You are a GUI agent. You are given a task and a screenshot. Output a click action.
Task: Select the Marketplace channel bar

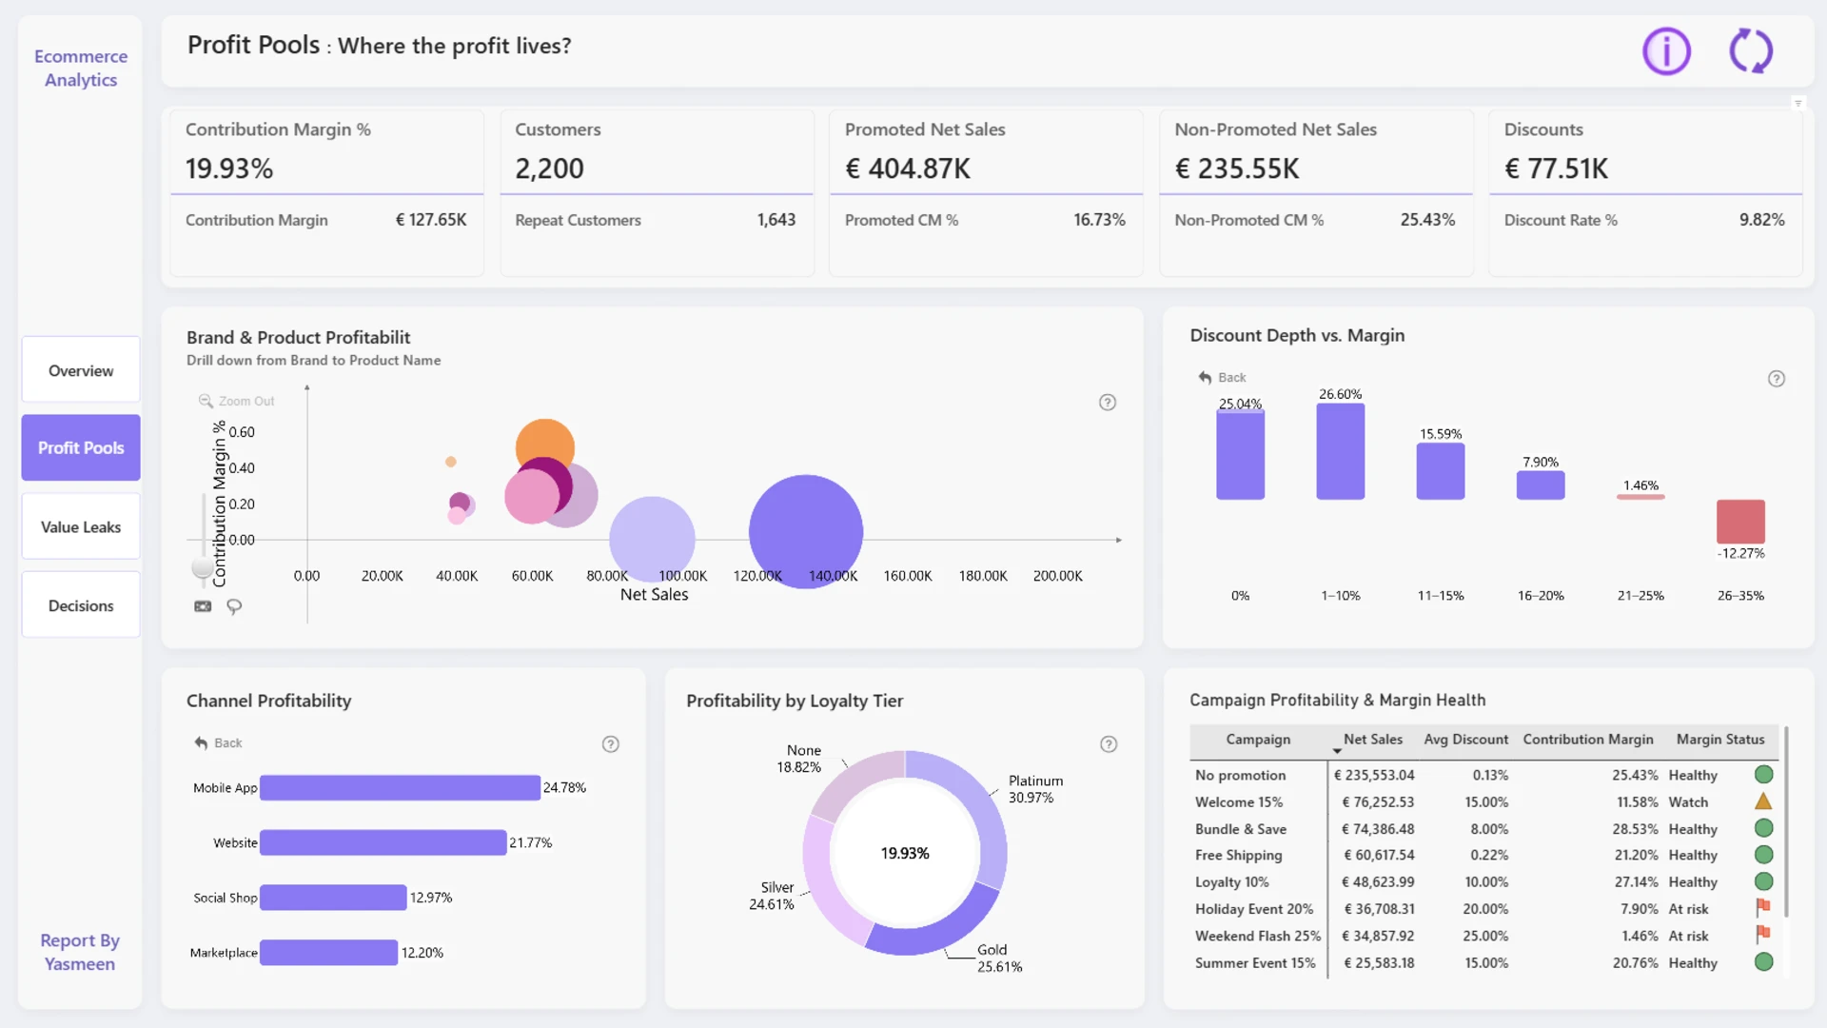click(328, 952)
